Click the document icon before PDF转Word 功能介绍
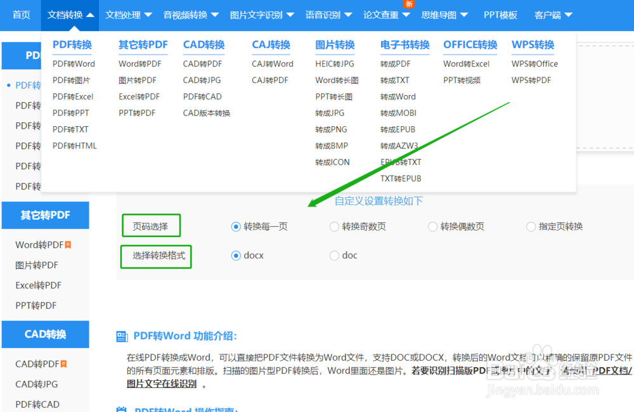This screenshot has height=412, width=634. [123, 337]
